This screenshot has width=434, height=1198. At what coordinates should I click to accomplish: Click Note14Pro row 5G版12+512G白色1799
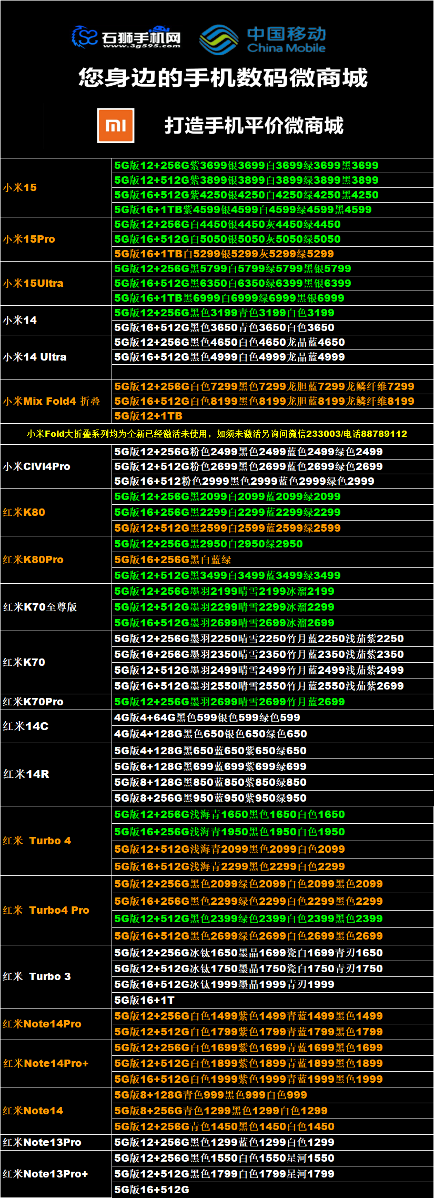tap(272, 1032)
